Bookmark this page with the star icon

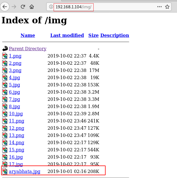[167, 7]
